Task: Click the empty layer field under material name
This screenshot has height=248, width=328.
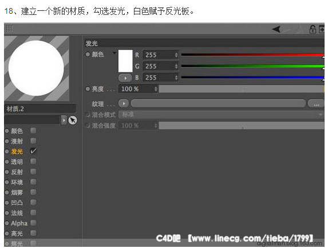Action: [x=33, y=120]
